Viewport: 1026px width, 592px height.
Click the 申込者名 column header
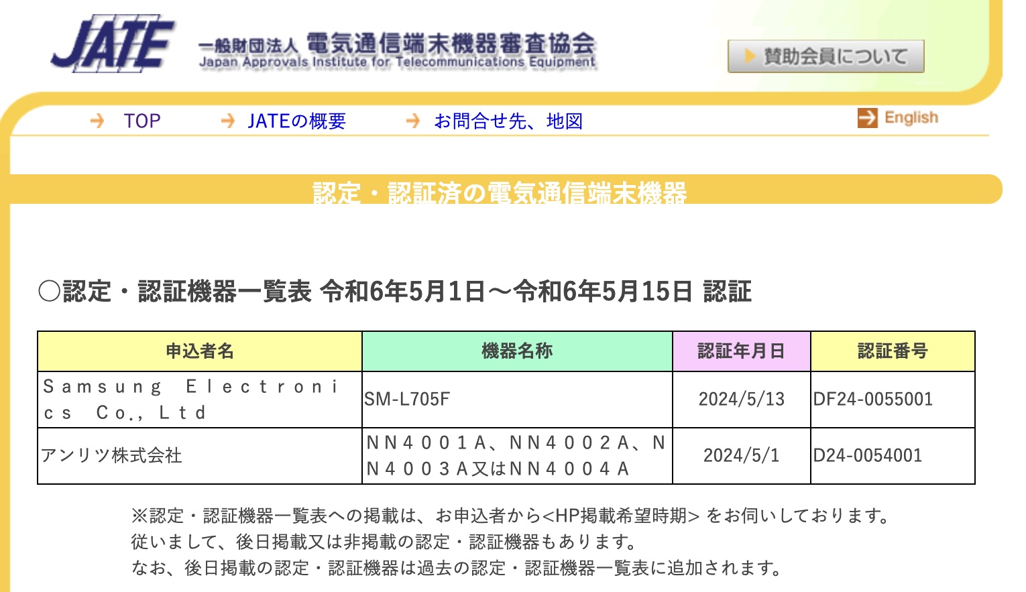[200, 351]
